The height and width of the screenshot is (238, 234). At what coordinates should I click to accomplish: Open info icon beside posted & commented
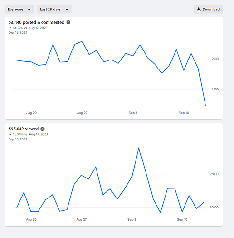tap(68, 22)
